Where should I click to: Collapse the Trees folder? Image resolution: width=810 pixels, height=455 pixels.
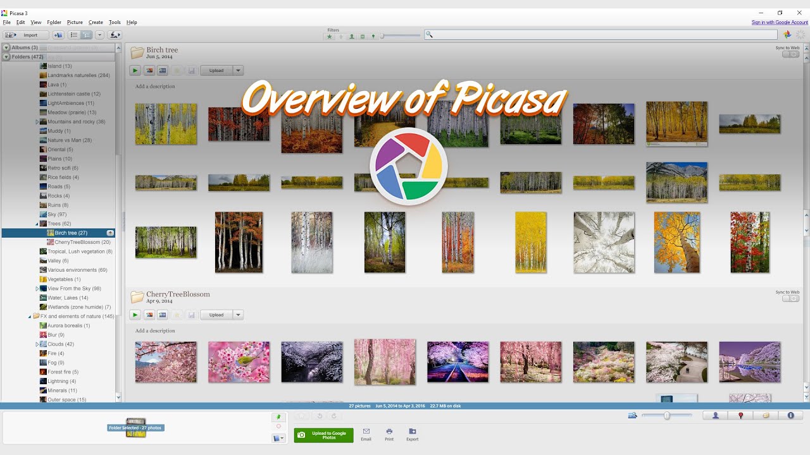[x=37, y=224]
